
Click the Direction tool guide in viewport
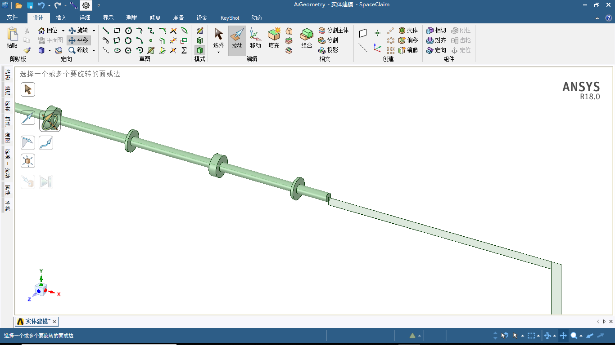(x=28, y=118)
